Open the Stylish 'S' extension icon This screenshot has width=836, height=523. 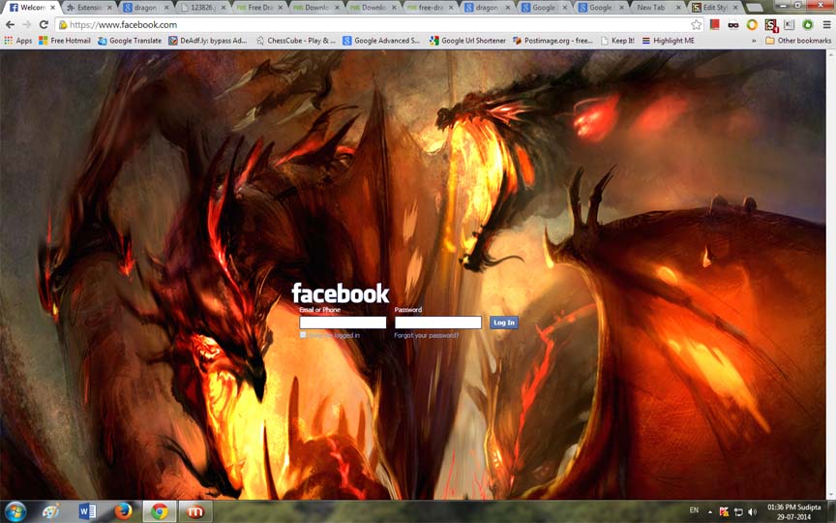771,25
